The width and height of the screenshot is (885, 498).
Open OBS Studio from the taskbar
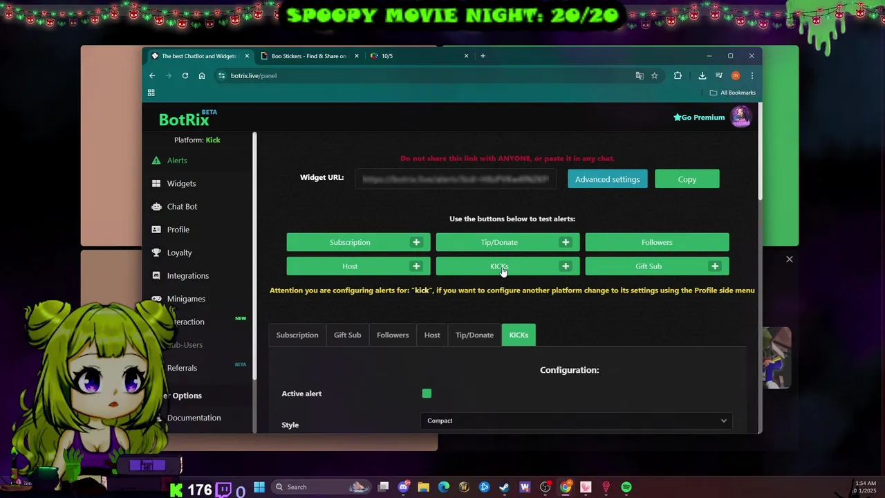tap(545, 487)
